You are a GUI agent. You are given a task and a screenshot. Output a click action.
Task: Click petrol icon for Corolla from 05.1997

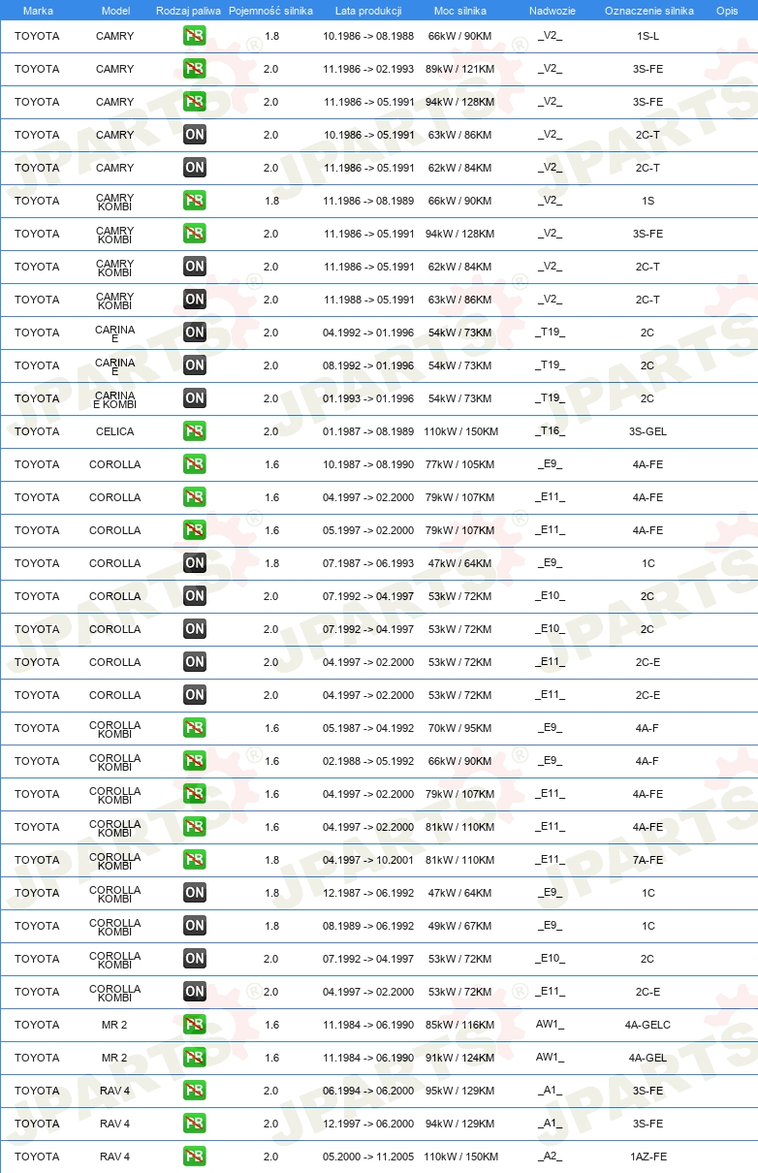pyautogui.click(x=195, y=530)
